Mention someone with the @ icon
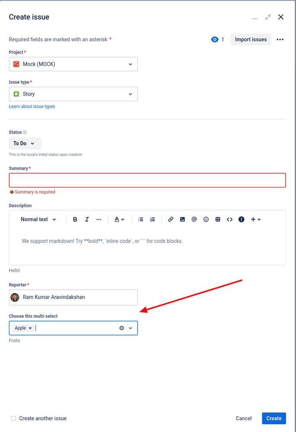296x432 pixels. (194, 219)
